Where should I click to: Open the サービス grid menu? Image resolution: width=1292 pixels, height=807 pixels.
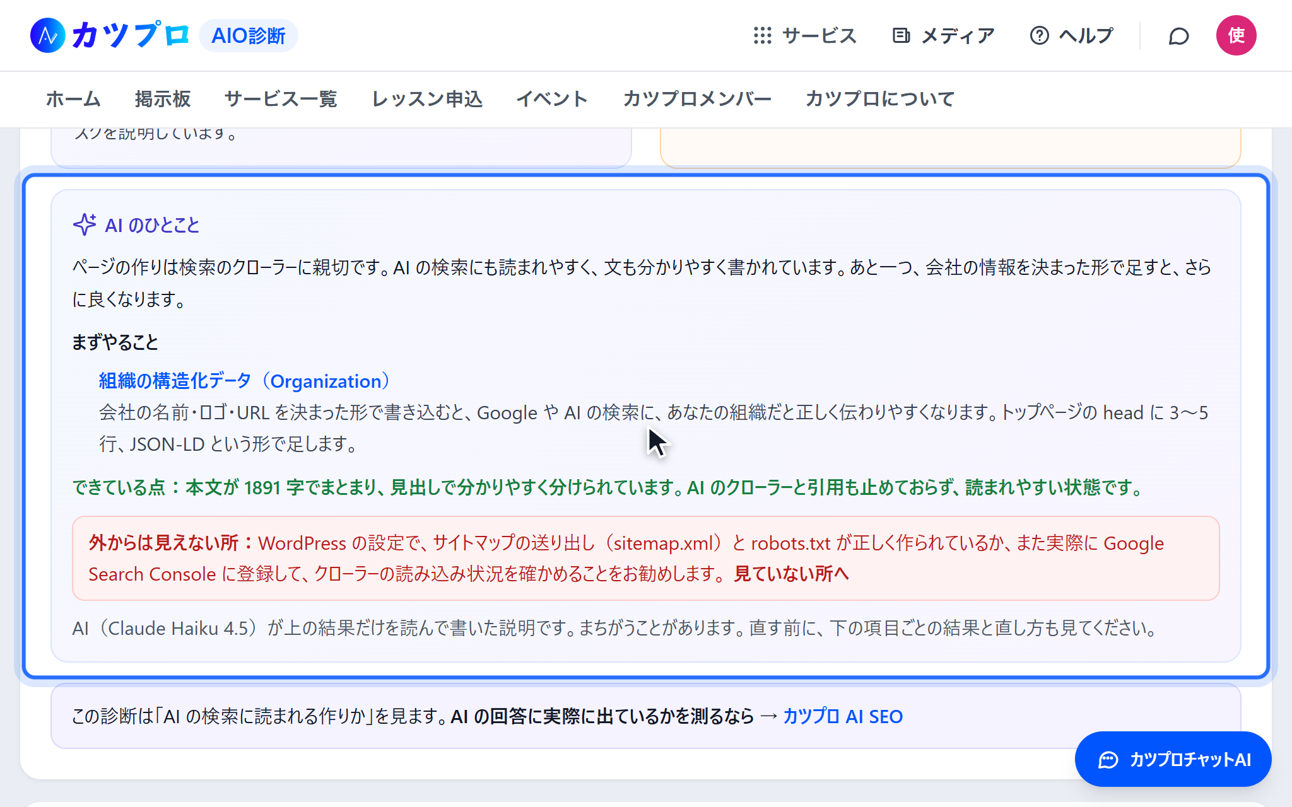click(x=805, y=35)
